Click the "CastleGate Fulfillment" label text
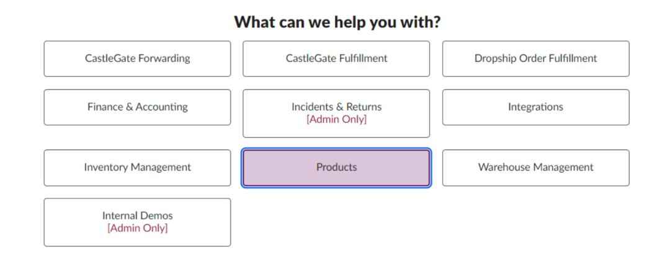Image resolution: width=670 pixels, height=268 pixels. pos(336,58)
